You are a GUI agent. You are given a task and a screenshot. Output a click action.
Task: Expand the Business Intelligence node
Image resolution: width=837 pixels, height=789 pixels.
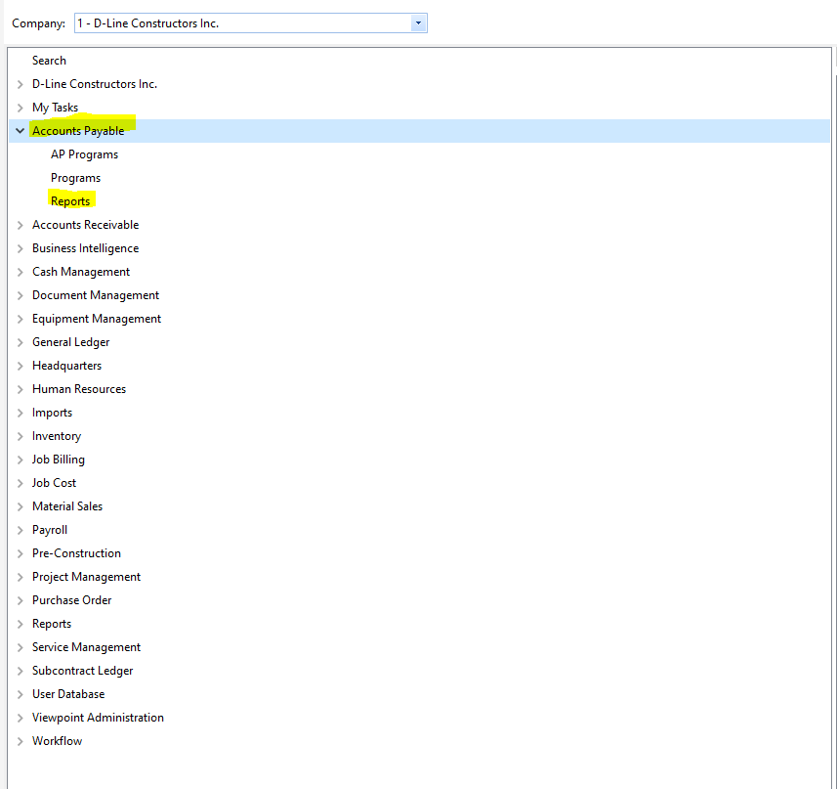point(21,249)
